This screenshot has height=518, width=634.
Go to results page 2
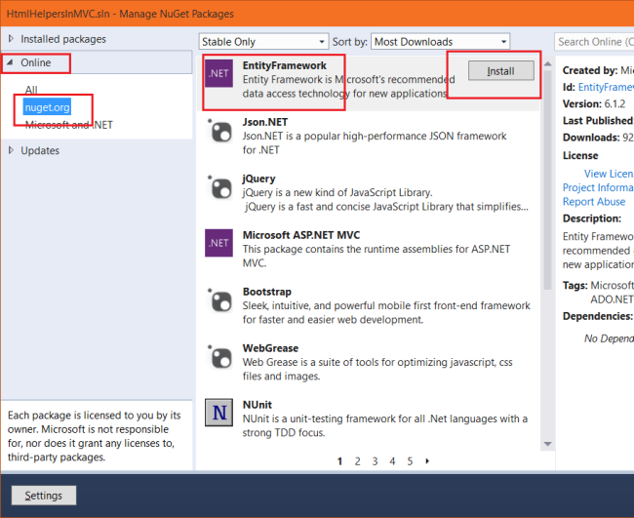[357, 461]
